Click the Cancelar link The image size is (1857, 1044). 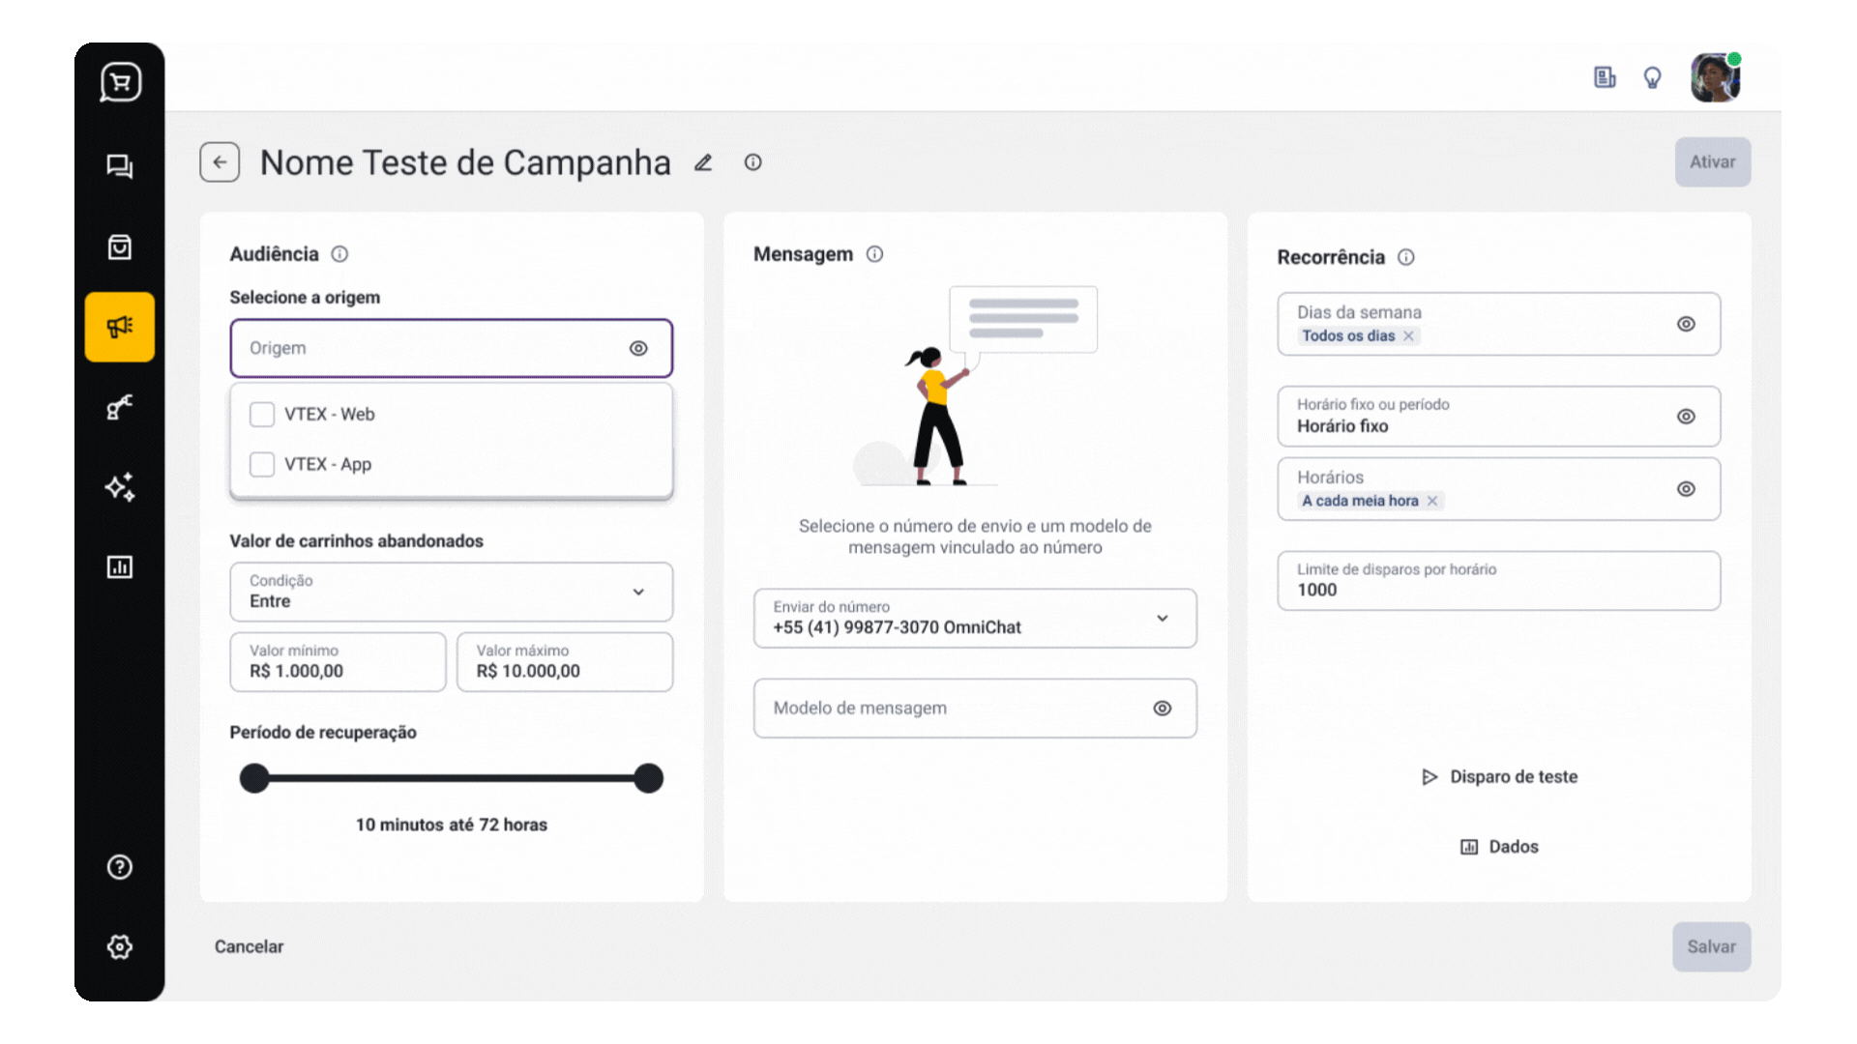click(x=249, y=947)
